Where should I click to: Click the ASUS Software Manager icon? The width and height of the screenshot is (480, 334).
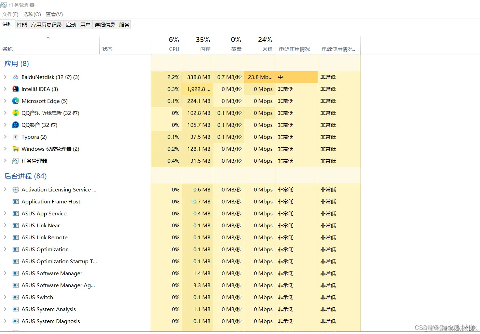pyautogui.click(x=16, y=273)
